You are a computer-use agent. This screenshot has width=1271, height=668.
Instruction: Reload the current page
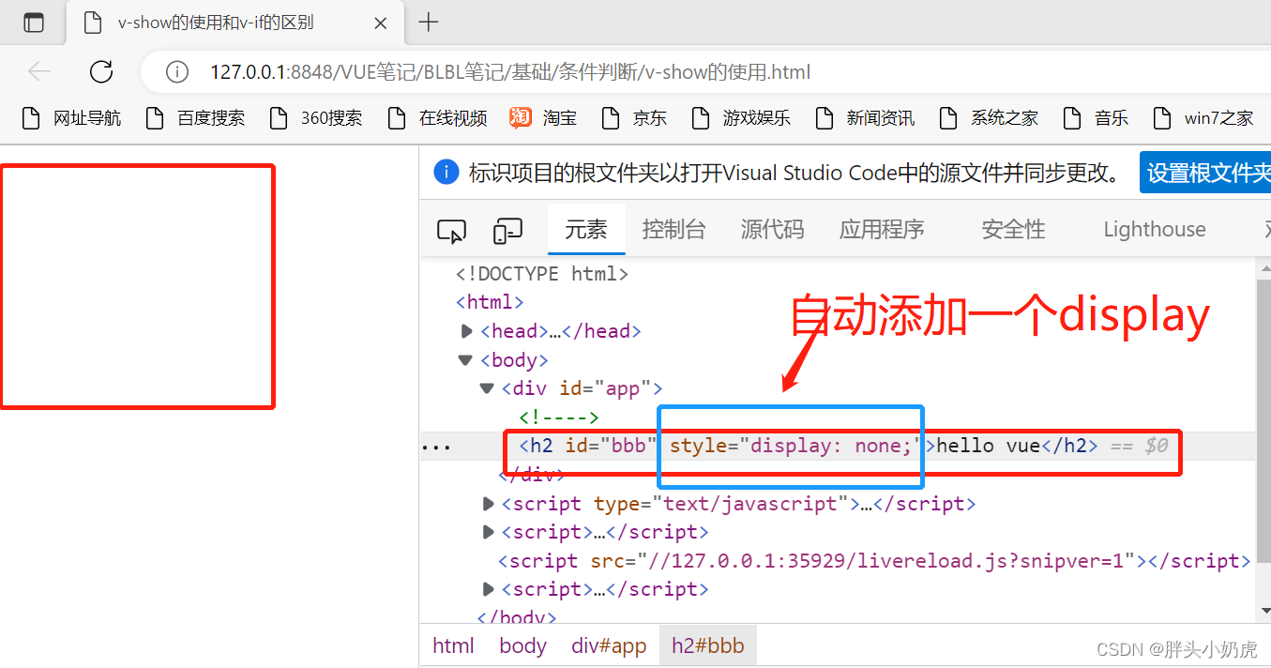100,70
